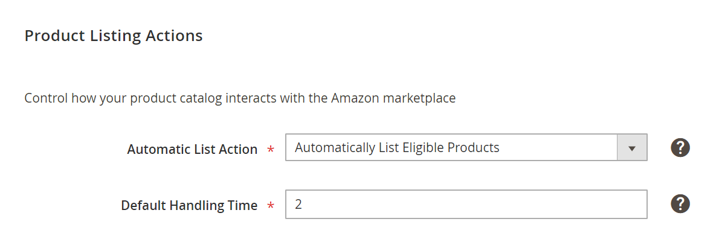The image size is (719, 242).
Task: Click the 'Default Handling Time' field label
Action: click(189, 205)
